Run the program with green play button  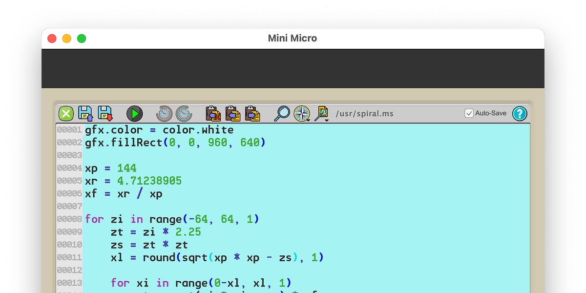pyautogui.click(x=134, y=114)
